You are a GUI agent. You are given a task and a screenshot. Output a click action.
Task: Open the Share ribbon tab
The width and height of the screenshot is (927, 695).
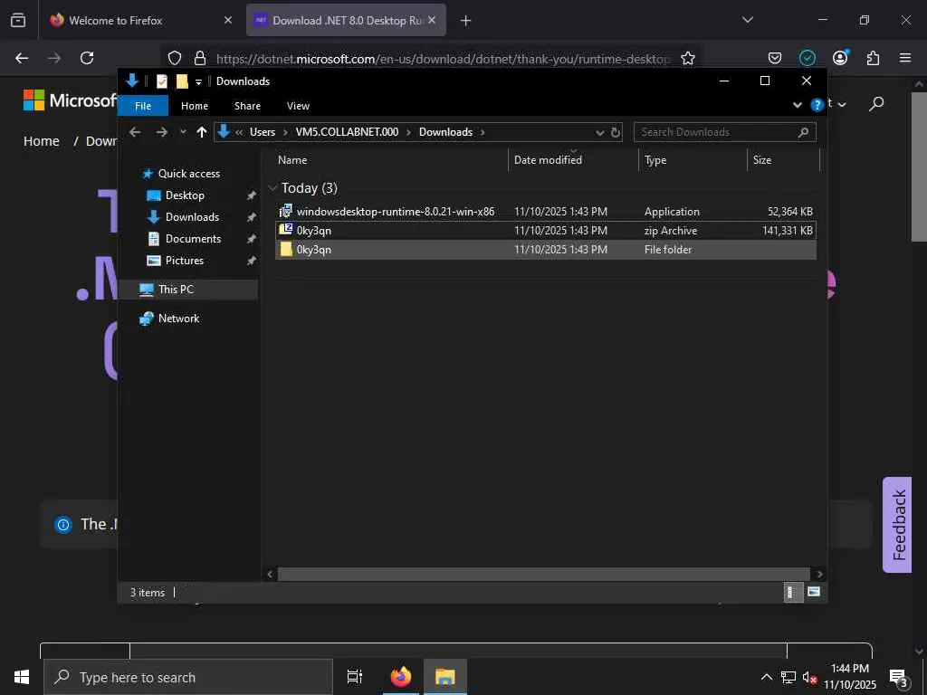[247, 106]
